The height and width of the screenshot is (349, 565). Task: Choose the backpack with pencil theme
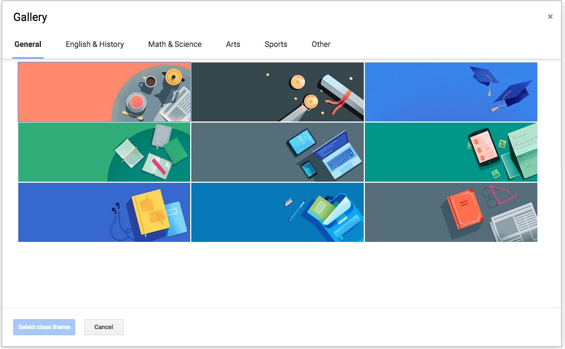point(277,212)
